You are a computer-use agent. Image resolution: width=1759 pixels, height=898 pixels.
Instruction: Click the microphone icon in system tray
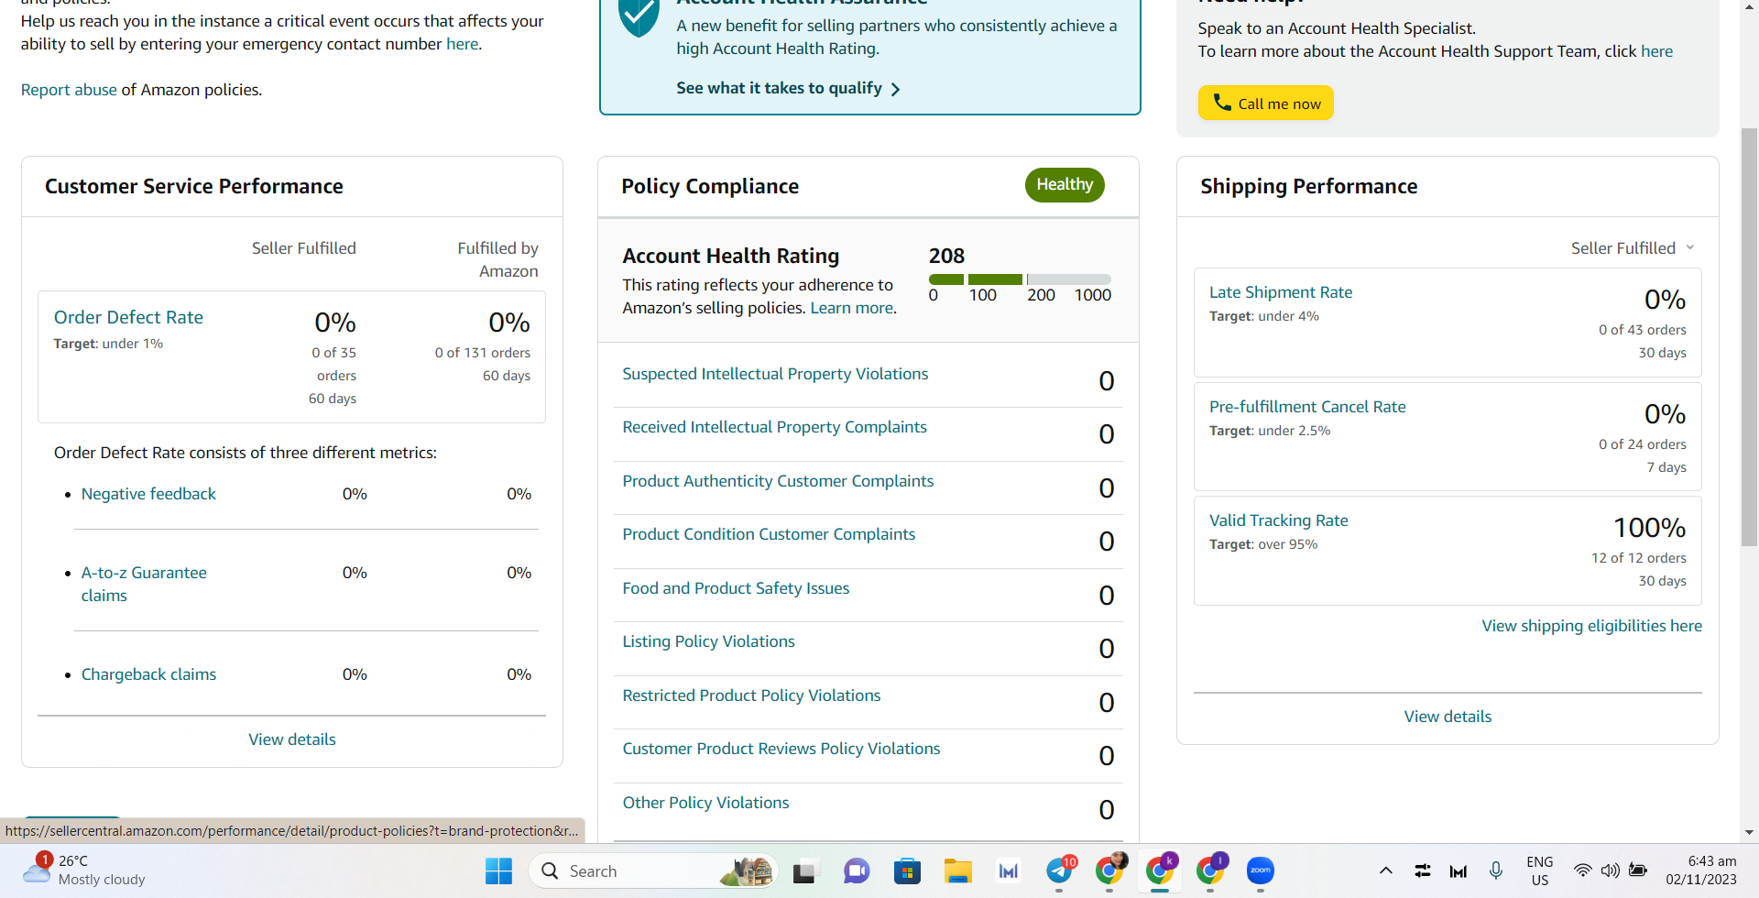[1496, 871]
